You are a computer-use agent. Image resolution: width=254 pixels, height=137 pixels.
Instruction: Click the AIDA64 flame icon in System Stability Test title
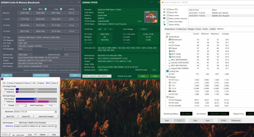[x=163, y=2]
